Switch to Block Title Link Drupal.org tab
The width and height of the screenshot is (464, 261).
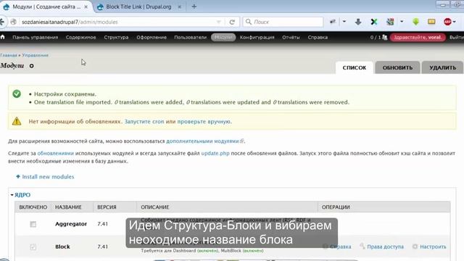[138, 7]
